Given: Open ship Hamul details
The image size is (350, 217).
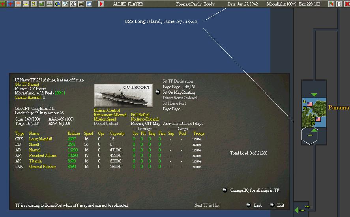Looking at the screenshot, I should click(x=35, y=150).
